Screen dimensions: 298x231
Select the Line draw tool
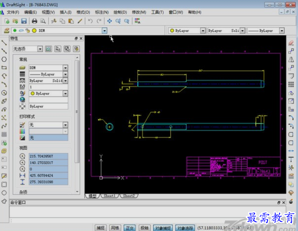point(4,43)
